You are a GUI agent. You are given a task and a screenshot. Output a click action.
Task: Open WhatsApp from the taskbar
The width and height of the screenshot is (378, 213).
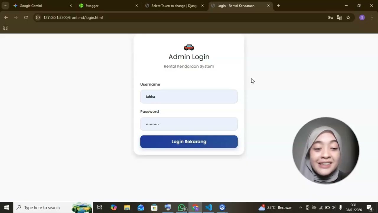click(182, 207)
